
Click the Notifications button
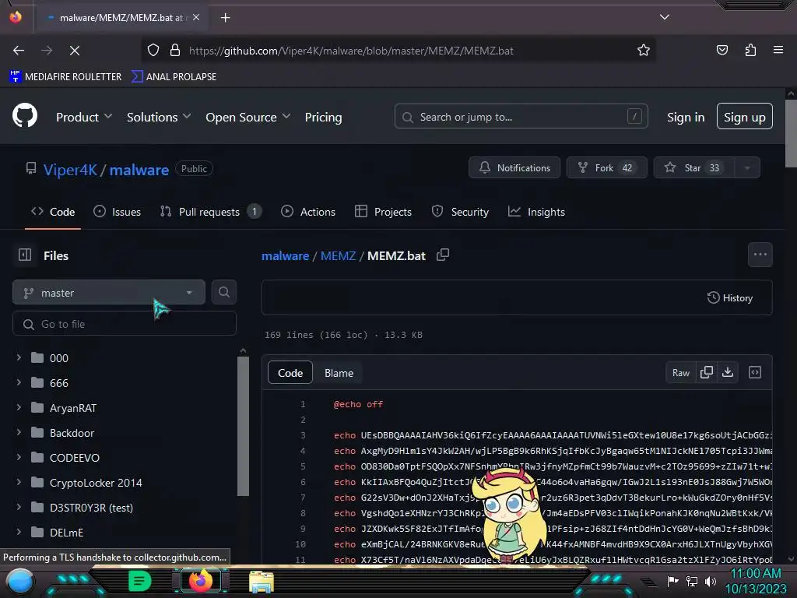tap(514, 167)
